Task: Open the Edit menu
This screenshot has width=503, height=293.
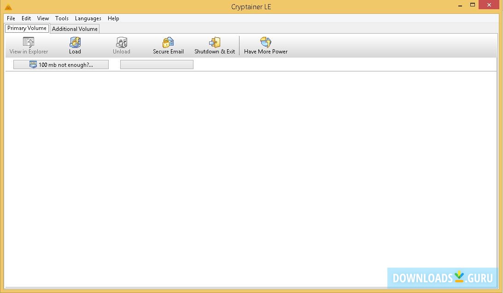Action: point(26,18)
